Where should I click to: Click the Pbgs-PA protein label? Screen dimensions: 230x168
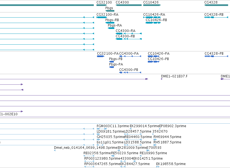tap(116, 64)
